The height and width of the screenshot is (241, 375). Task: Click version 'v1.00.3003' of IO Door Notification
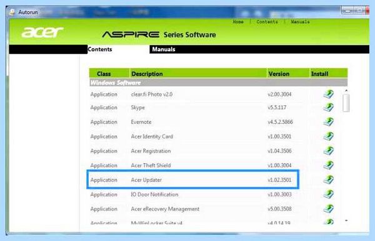279,194
